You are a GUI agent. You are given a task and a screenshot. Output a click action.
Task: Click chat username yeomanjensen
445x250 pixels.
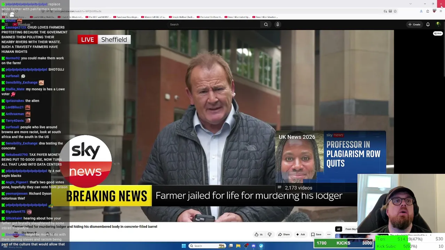coord(16,194)
